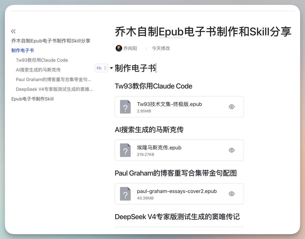Click the six-dot block drag handle icon

click(x=105, y=68)
